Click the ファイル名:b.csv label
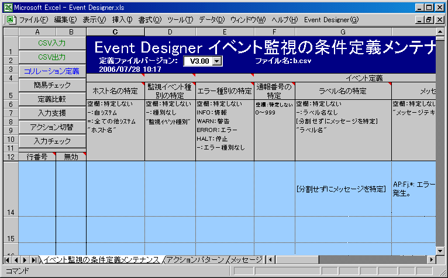The image size is (448, 278). pyautogui.click(x=283, y=61)
